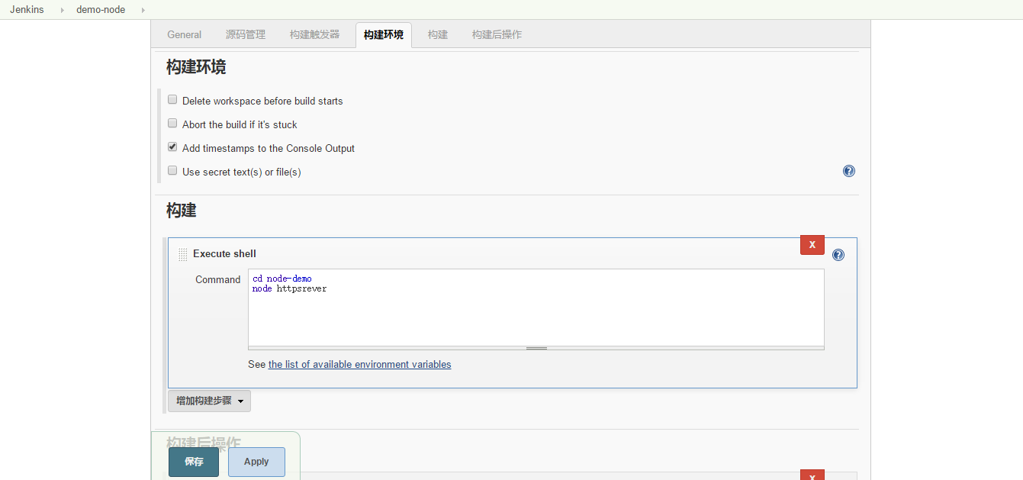Click breadcrumb arrow after Jenkins
Screen dimensions: 1023x480
(62, 10)
